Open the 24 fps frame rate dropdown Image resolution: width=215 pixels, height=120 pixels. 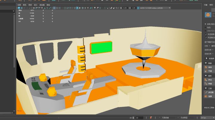point(205,118)
